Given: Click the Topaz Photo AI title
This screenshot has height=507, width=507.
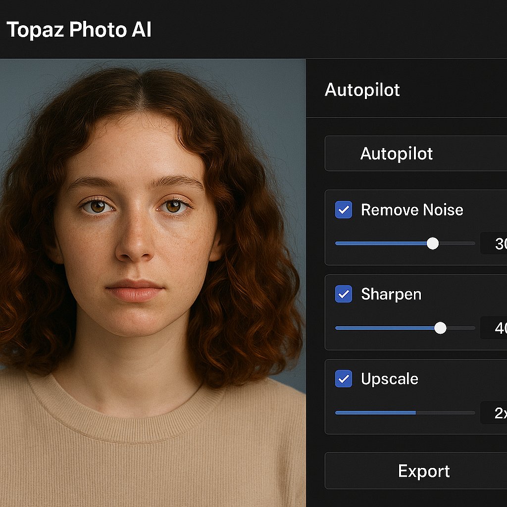Looking at the screenshot, I should tap(79, 29).
